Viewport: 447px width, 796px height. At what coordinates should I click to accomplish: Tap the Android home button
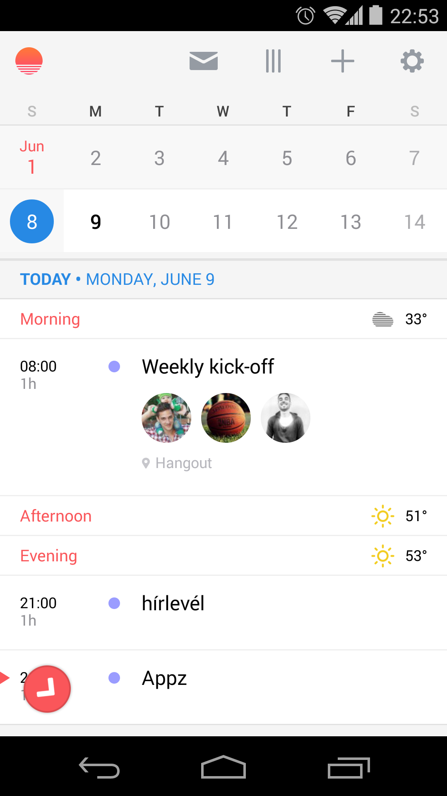click(223, 767)
